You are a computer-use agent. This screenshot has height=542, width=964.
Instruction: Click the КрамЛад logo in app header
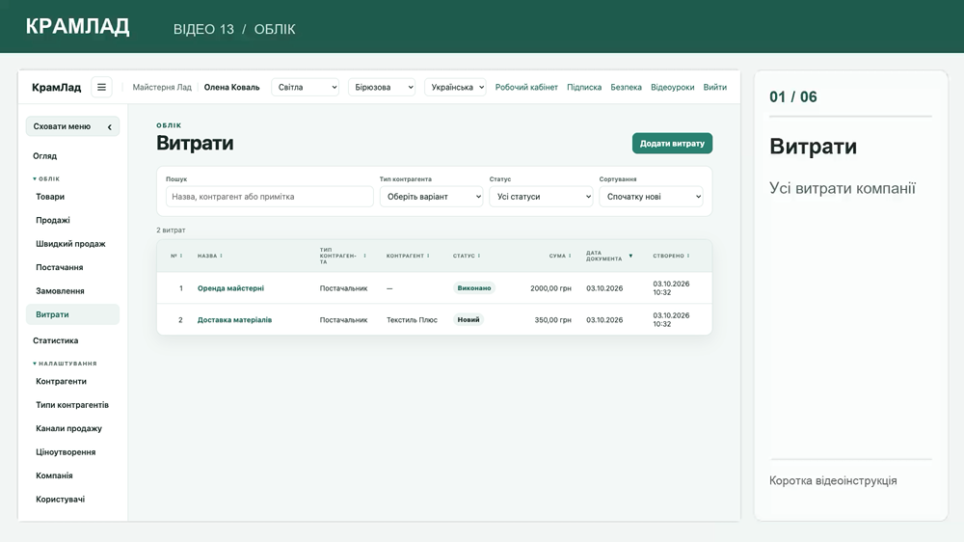pyautogui.click(x=57, y=88)
